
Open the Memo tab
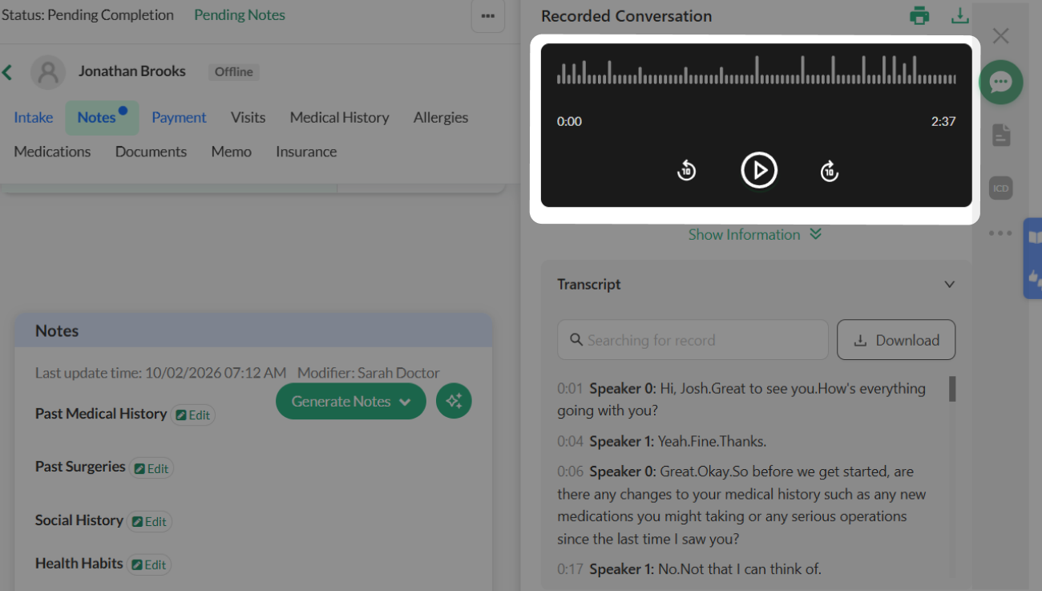231,152
